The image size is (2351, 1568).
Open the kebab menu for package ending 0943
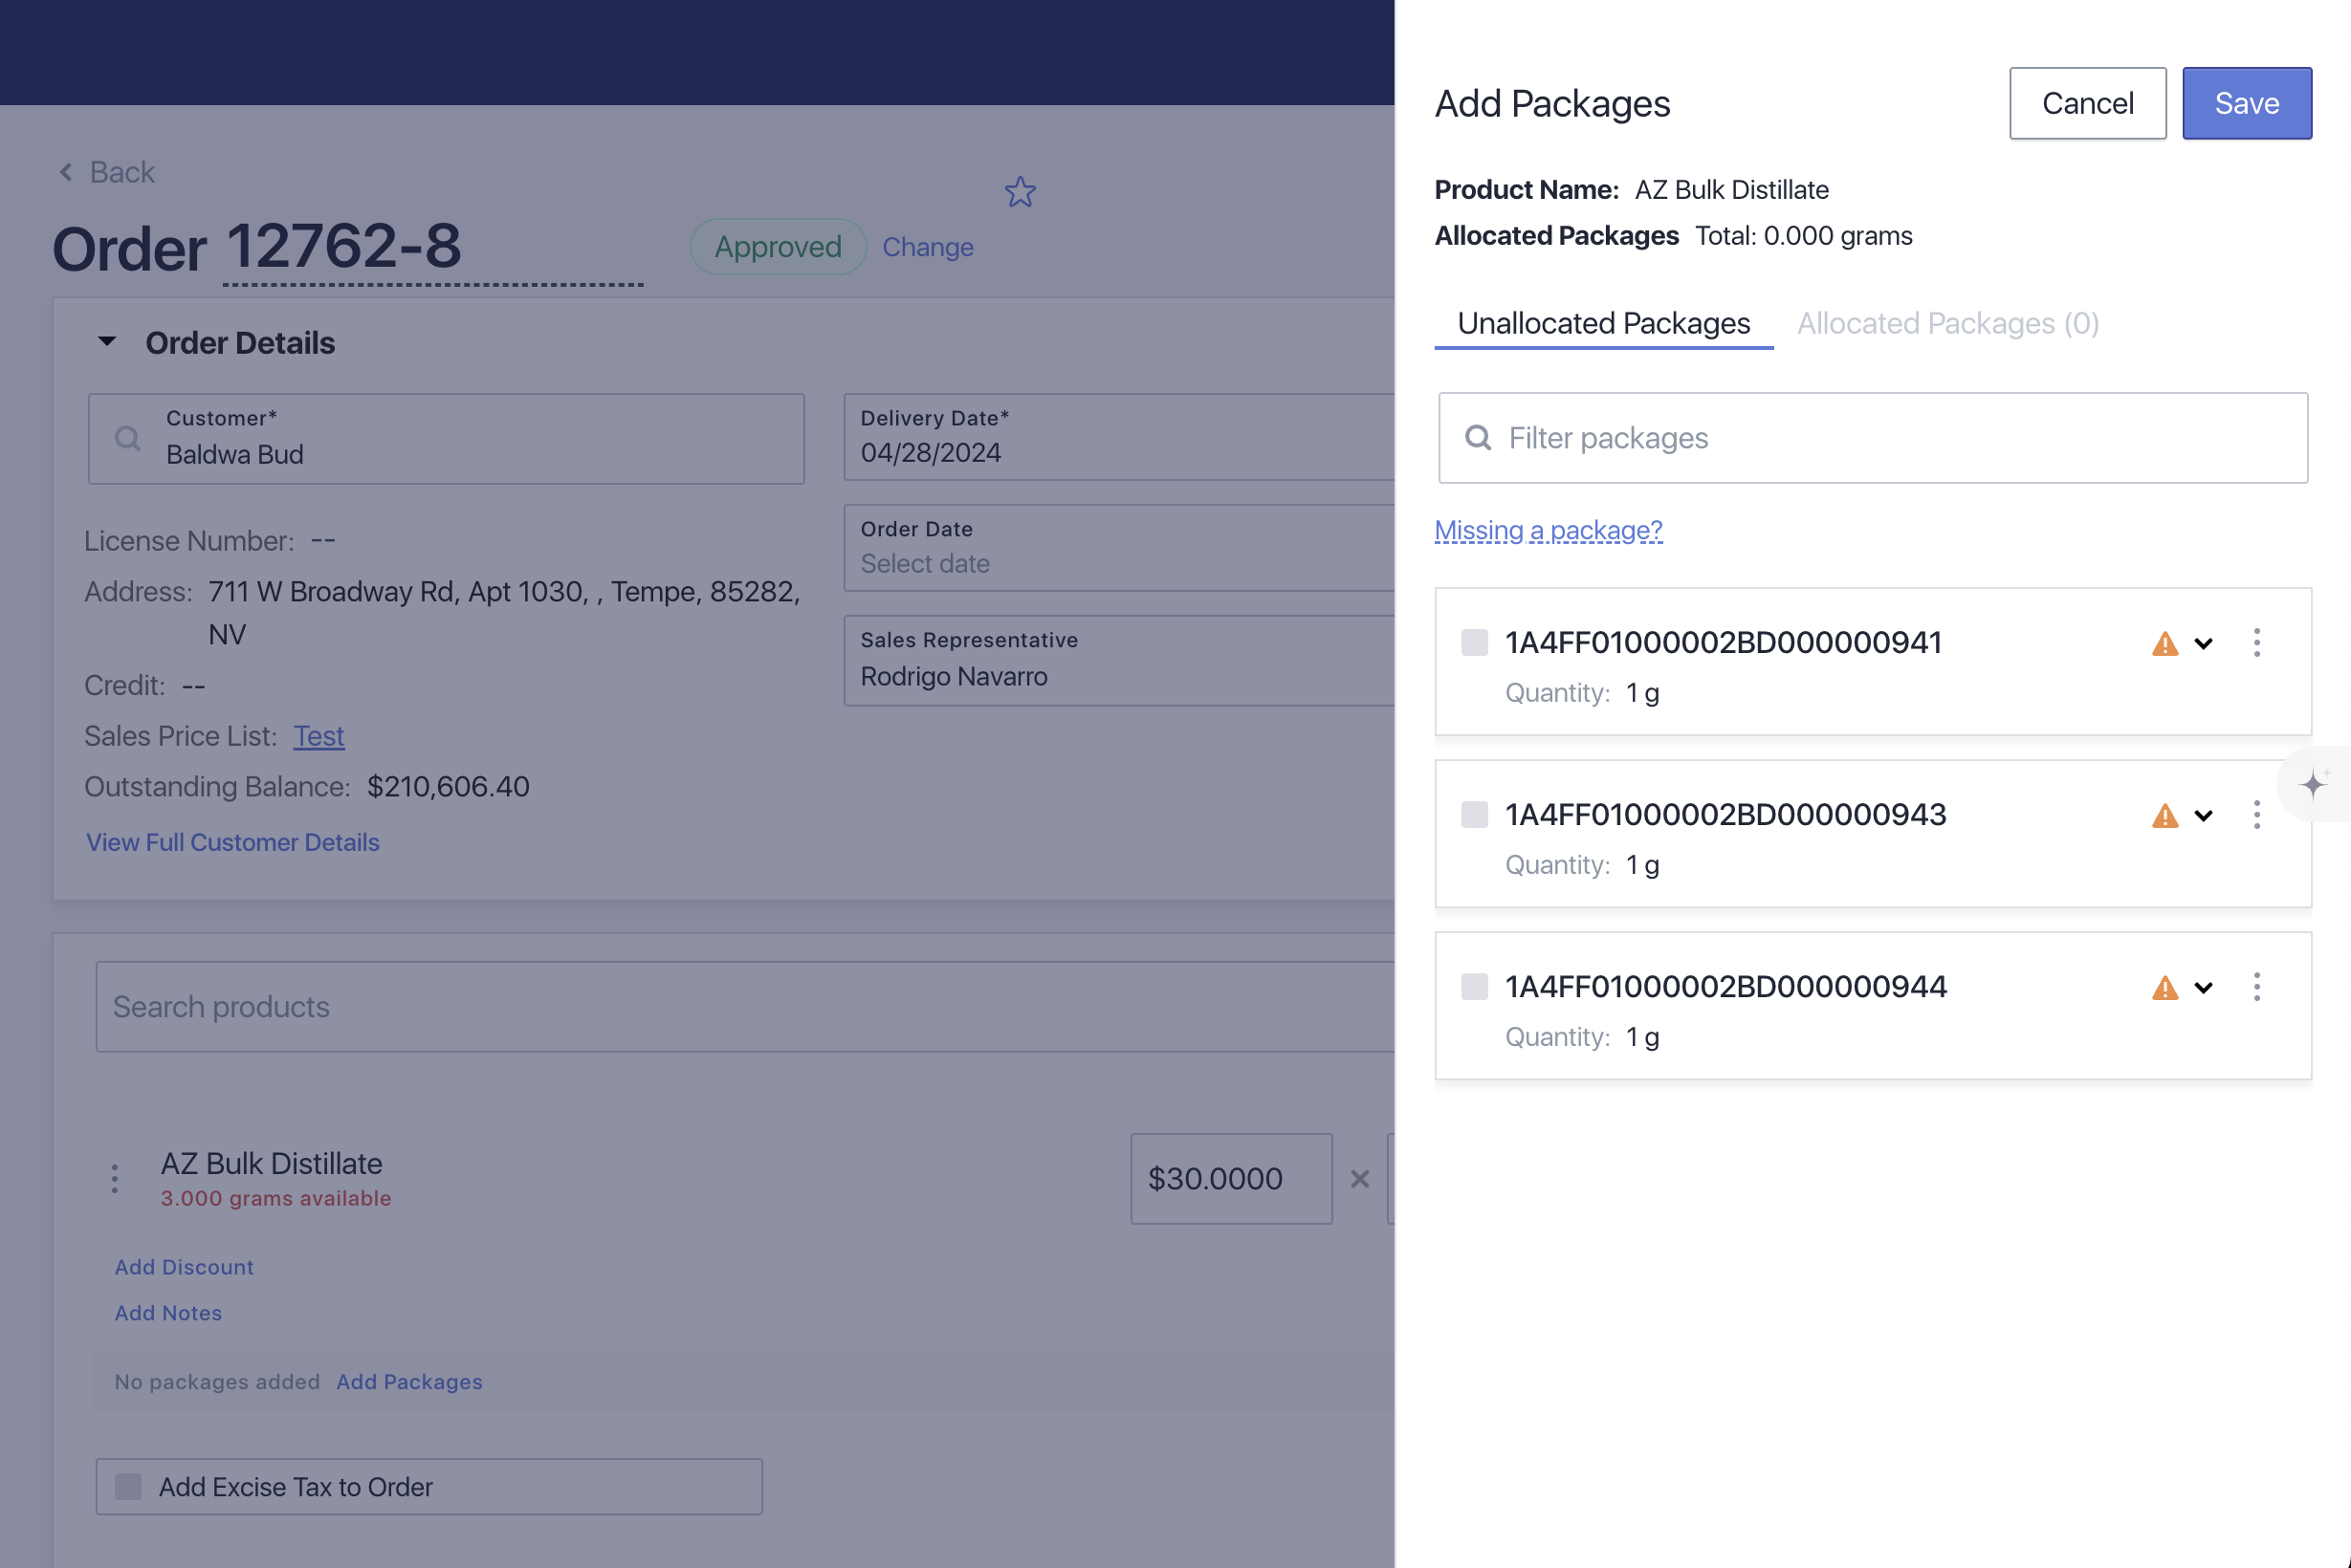[x=2256, y=814]
